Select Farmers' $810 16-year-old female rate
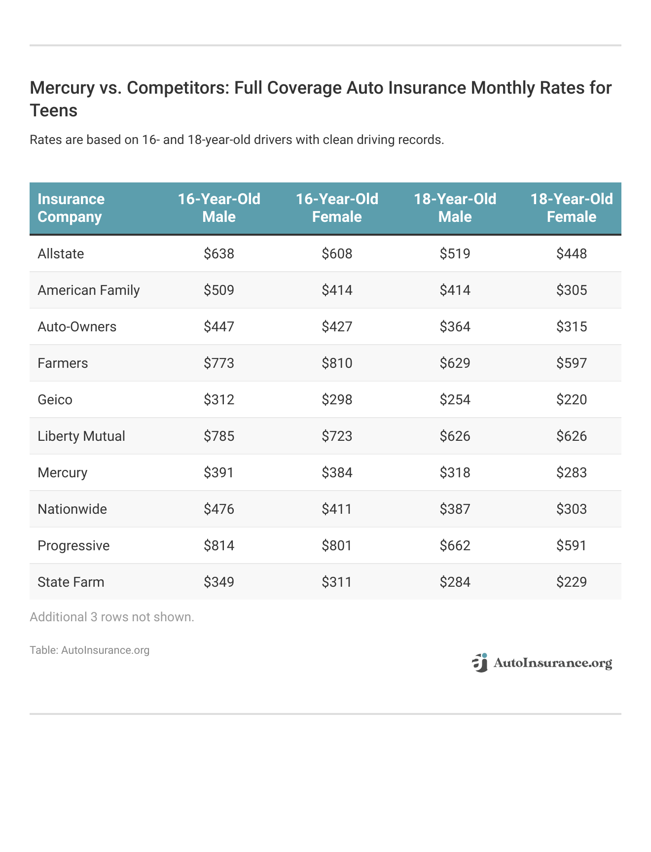This screenshot has width=651, height=852. 337,363
